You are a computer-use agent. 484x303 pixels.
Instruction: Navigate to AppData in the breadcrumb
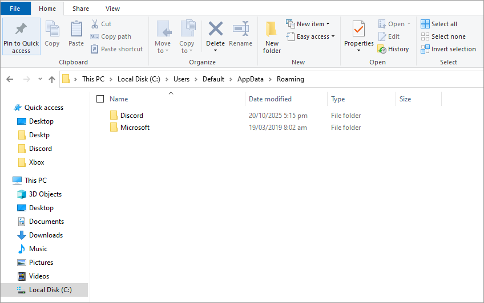tap(251, 79)
